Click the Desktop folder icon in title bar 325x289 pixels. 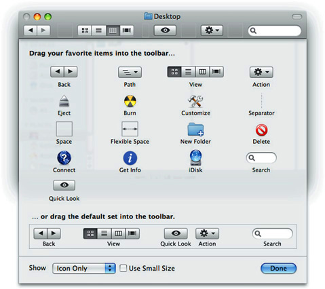148,16
